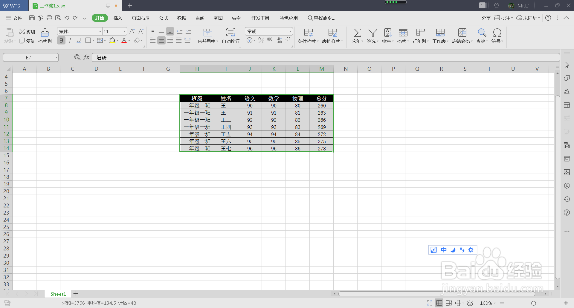This screenshot has width=574, height=308.
Task: Click the fullscreen icon in status bar
Action: (430, 303)
